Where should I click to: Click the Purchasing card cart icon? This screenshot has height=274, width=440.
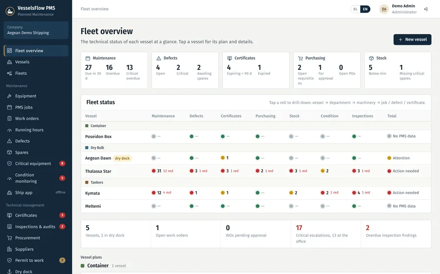coord(301,58)
